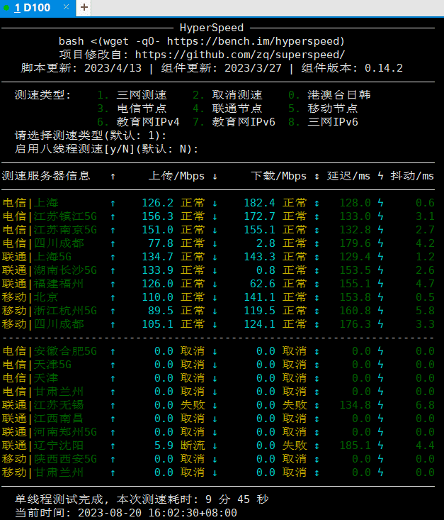This screenshot has width=444, height=520.
Task: Click the green status dot on D100 tab
Action: (6, 8)
